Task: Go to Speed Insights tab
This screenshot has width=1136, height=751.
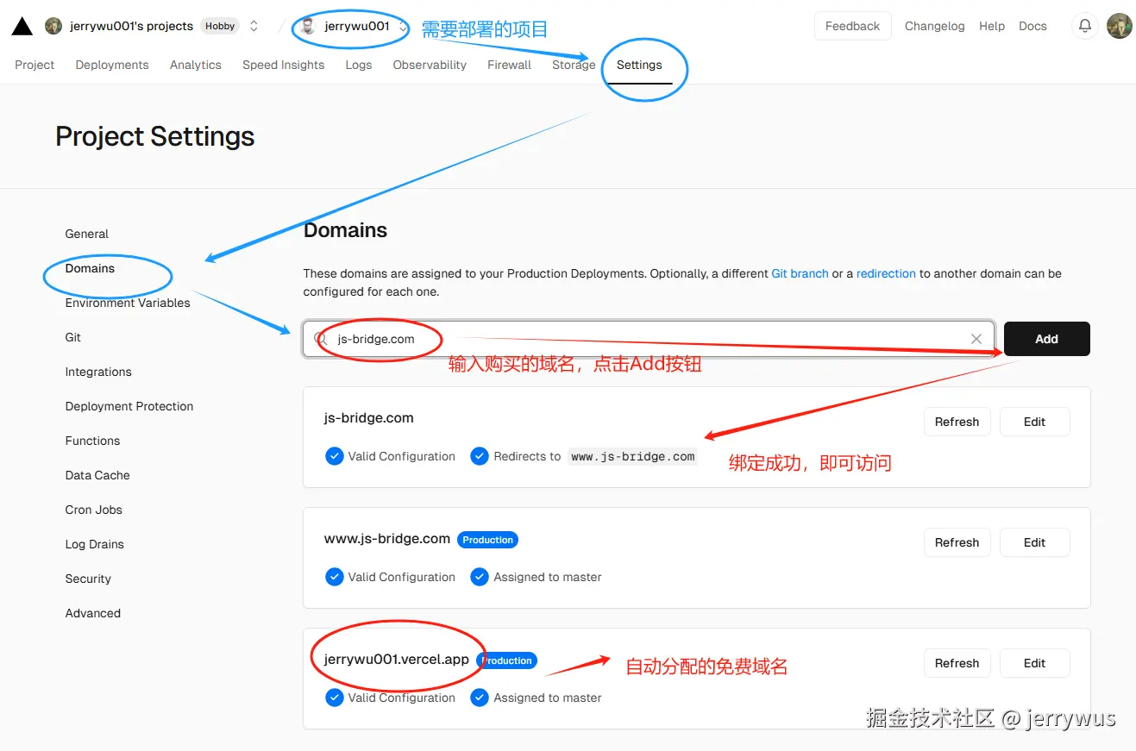Action: coord(284,65)
